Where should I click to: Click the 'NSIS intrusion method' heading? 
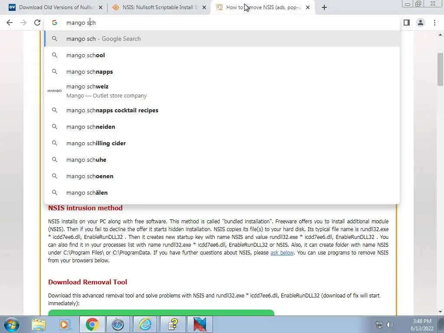point(85,208)
